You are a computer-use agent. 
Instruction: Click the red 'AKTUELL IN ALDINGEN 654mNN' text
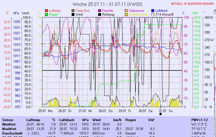pyautogui.click(x=193, y=4)
